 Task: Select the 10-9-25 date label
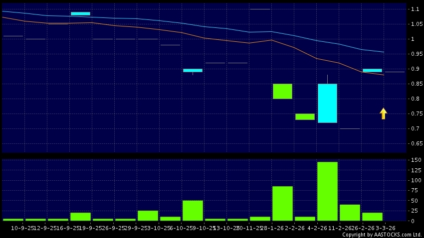pos(13,228)
